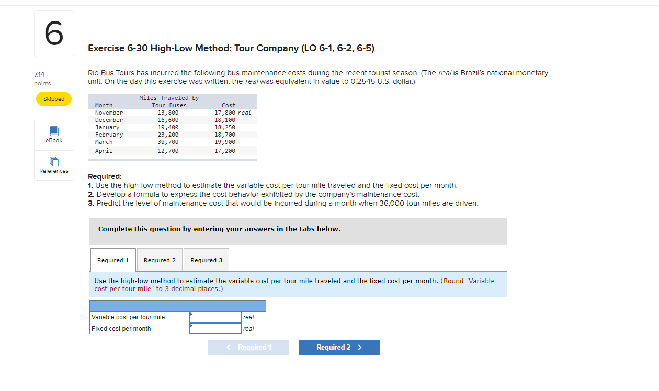Click the question number 6 box

54,33
